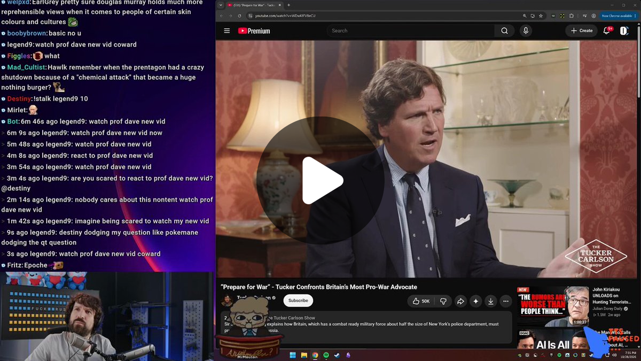Click the YouTube search magnifier button
Screen dimensions: 641x361
504,31
